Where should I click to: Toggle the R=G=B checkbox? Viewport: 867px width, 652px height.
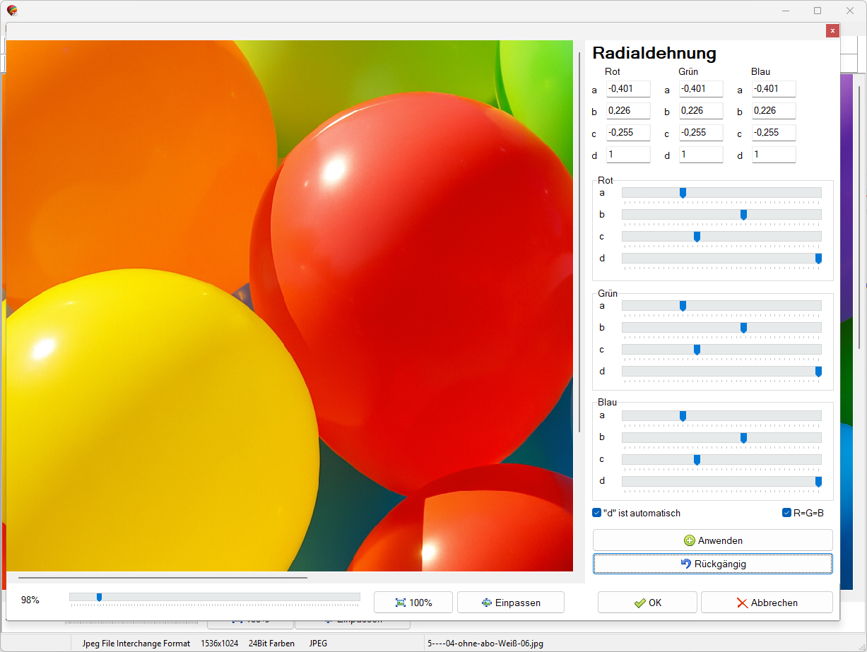point(786,513)
